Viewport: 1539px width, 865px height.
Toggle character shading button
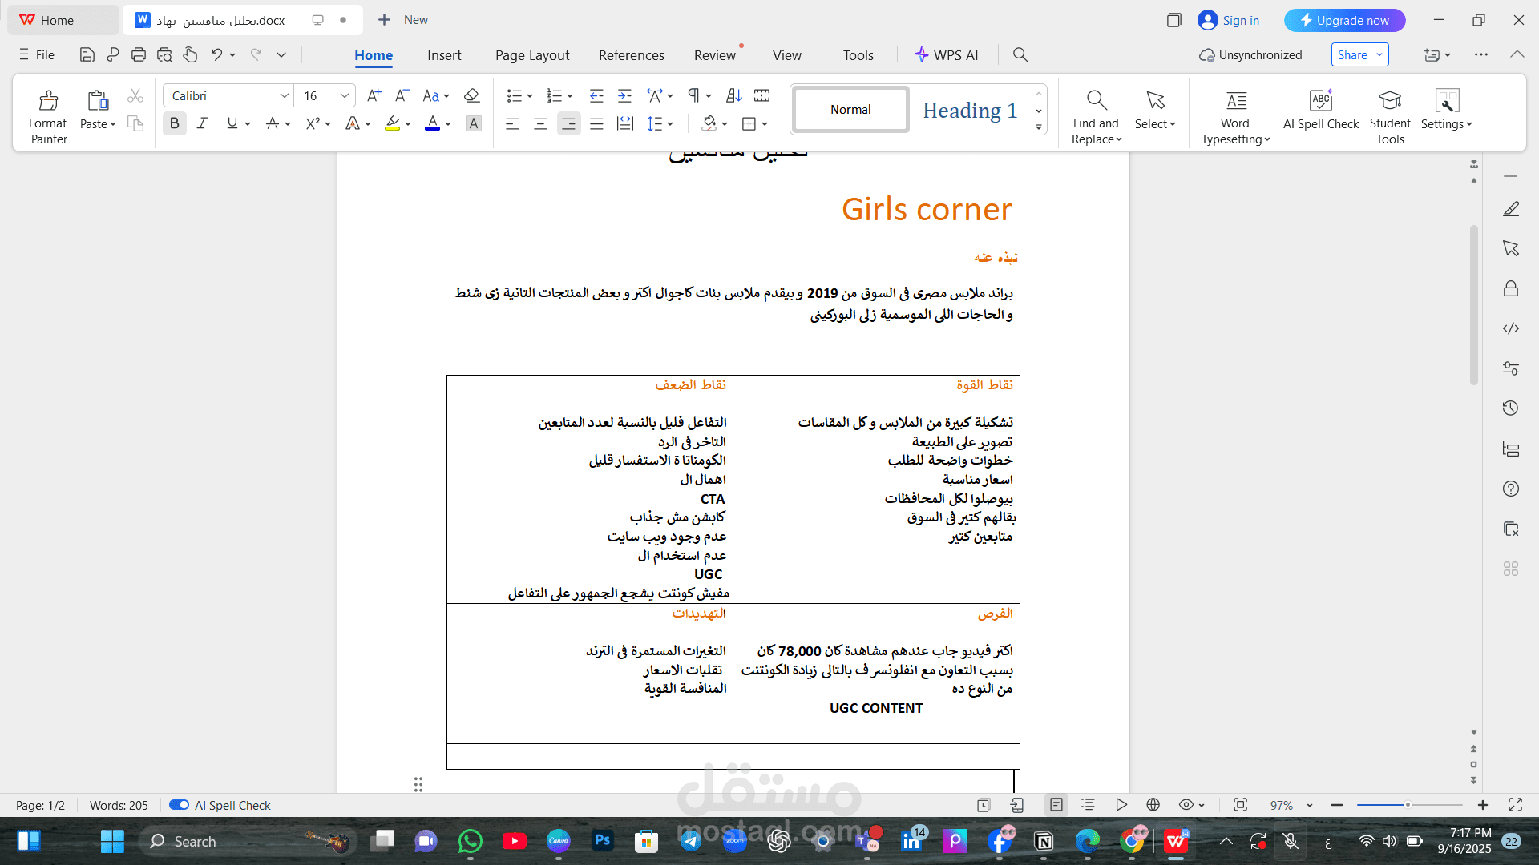point(474,123)
